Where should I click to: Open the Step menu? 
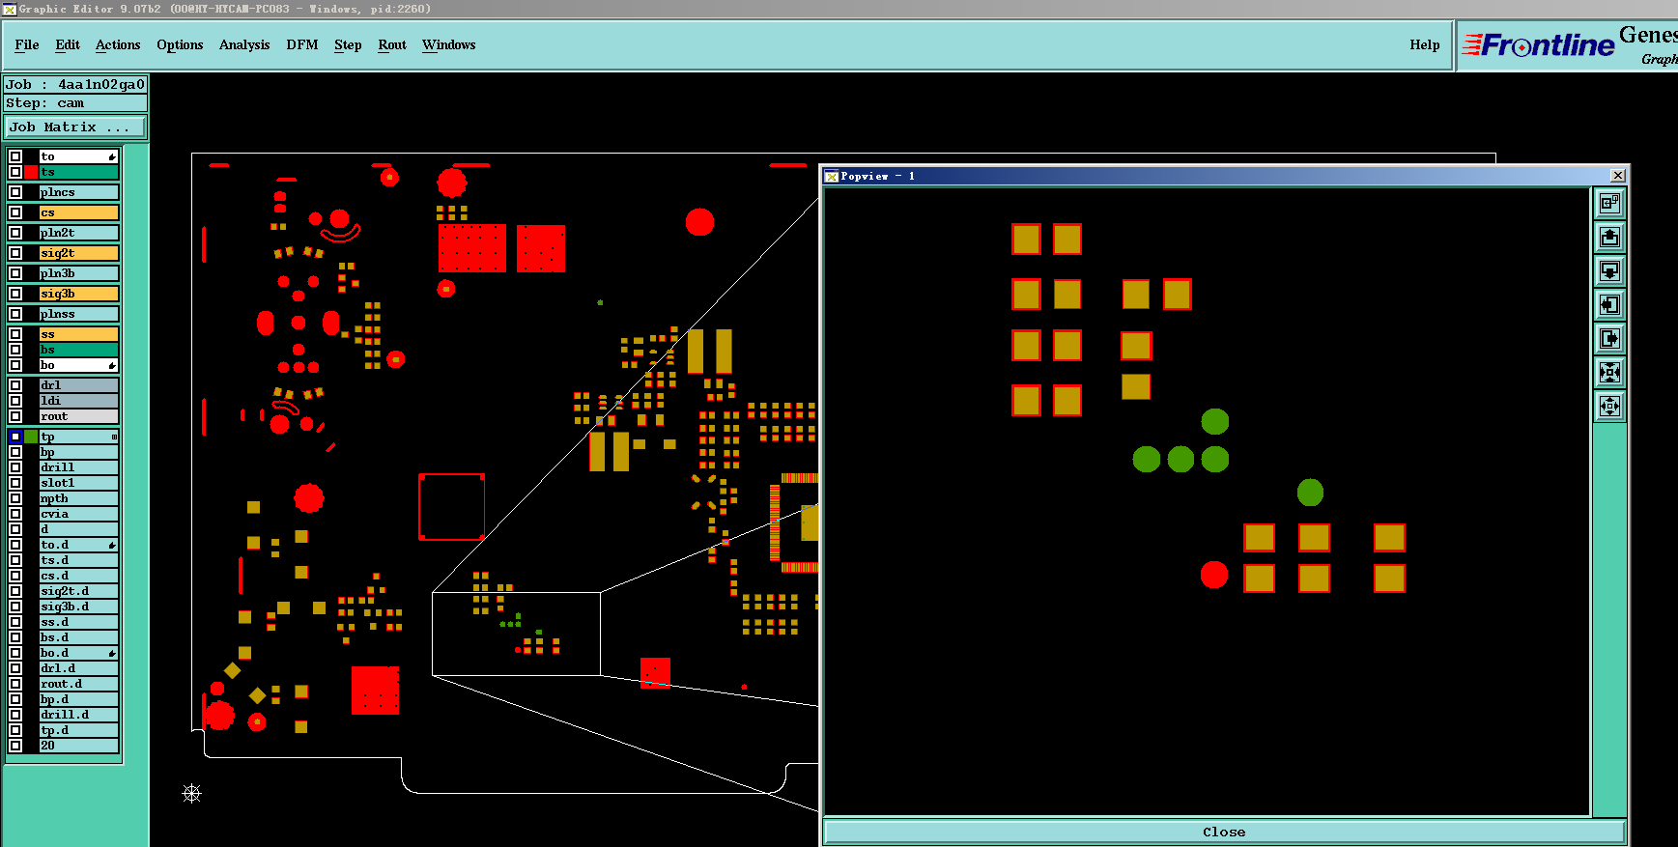348,44
